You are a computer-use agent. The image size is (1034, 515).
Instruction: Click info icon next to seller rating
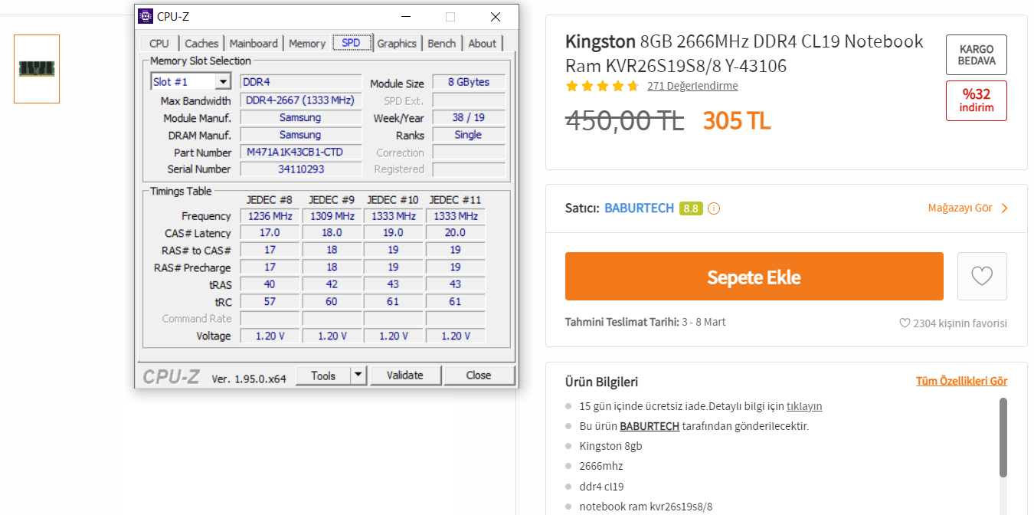[713, 208]
